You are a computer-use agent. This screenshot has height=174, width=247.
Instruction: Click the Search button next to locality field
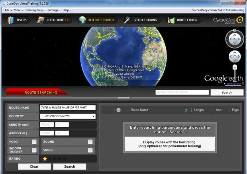coord(227,92)
